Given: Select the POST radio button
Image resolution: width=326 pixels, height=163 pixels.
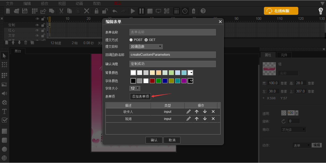Looking at the screenshot, I should (131, 40).
